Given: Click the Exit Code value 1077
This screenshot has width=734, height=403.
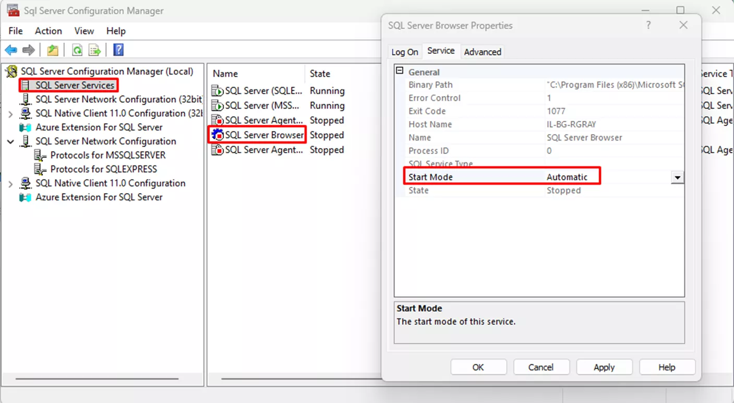Looking at the screenshot, I should 556,111.
